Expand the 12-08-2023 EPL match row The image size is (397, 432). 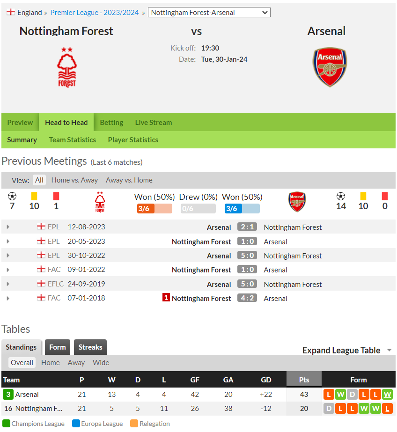point(8,227)
